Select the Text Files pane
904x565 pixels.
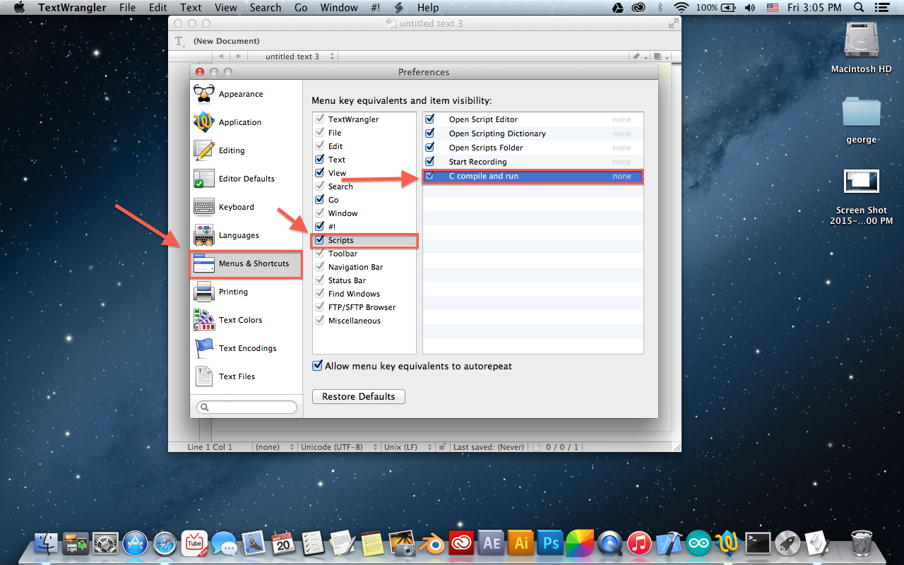[246, 376]
